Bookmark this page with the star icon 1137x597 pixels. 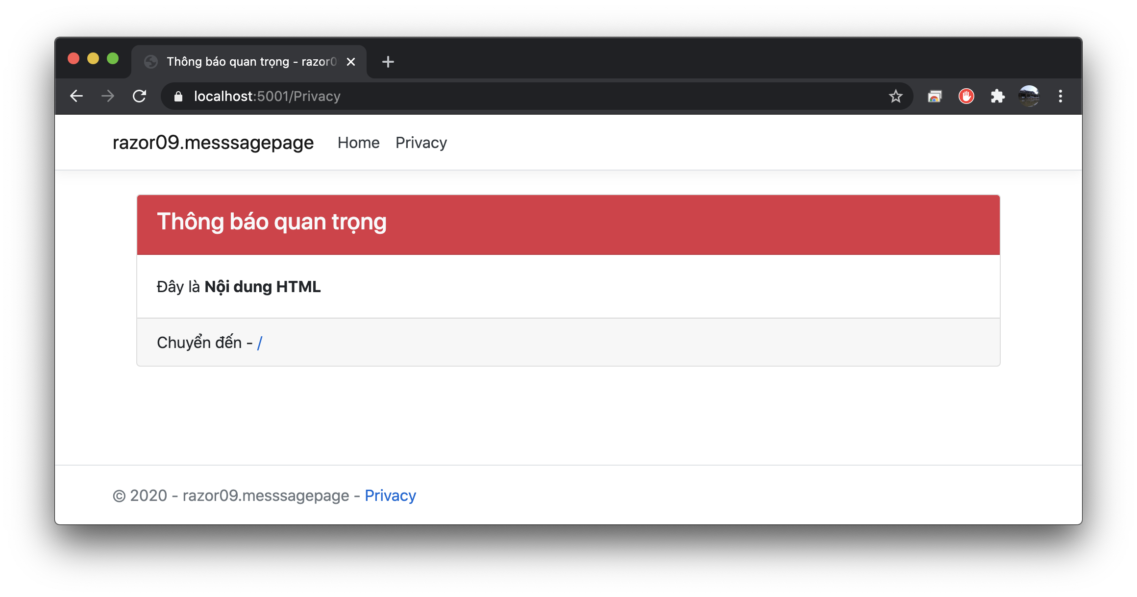pos(895,96)
